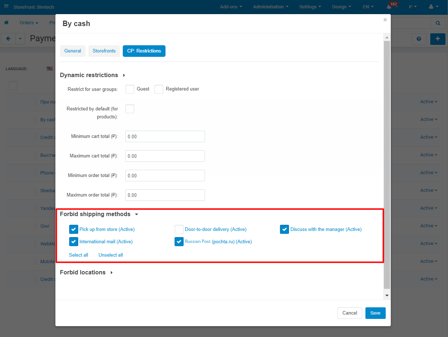Open the Administration dropdown menu

271,7
